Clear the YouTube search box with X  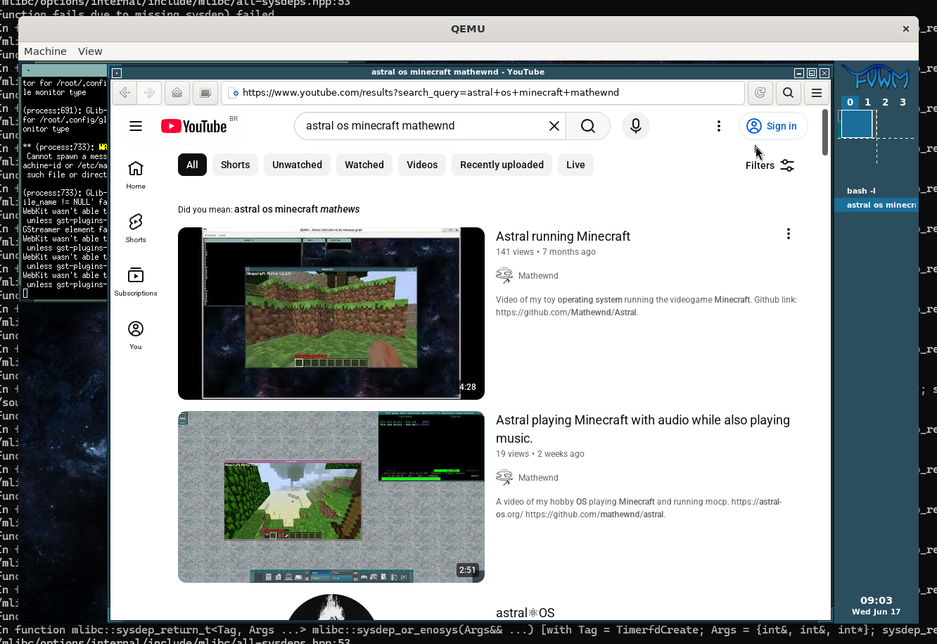tap(554, 126)
